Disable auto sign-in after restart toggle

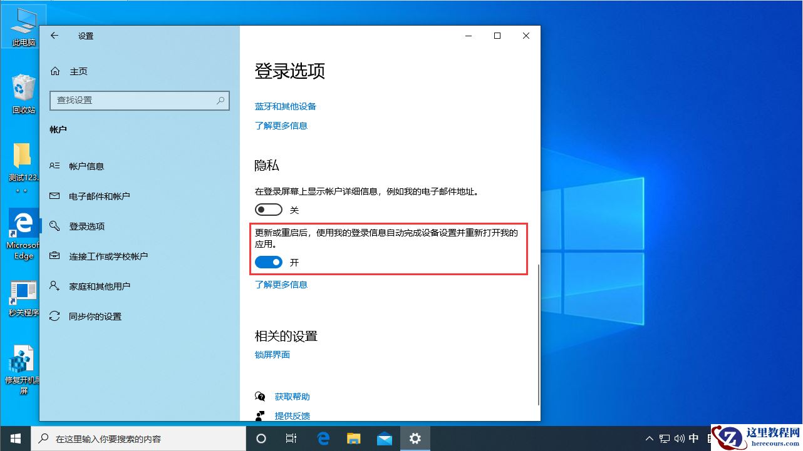(269, 262)
